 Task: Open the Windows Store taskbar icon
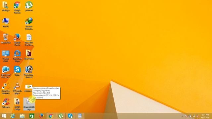click(x=32, y=116)
